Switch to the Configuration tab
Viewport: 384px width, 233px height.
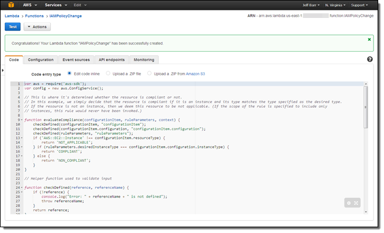pyautogui.click(x=41, y=60)
